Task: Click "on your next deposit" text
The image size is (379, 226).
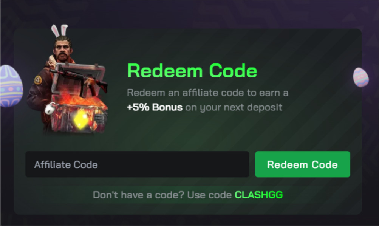Action: click(x=234, y=108)
